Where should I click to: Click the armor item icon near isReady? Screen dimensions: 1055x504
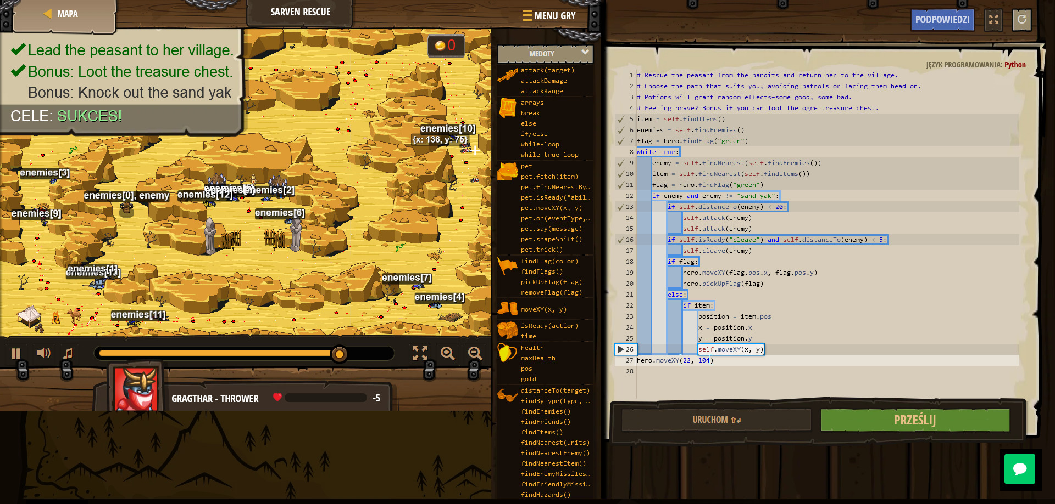[x=508, y=330]
